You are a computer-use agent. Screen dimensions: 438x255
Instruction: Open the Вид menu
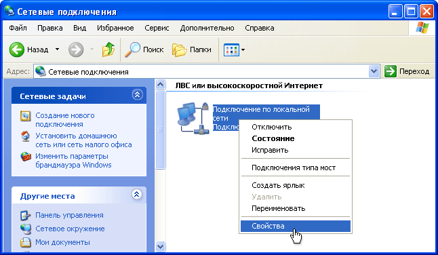(79, 28)
